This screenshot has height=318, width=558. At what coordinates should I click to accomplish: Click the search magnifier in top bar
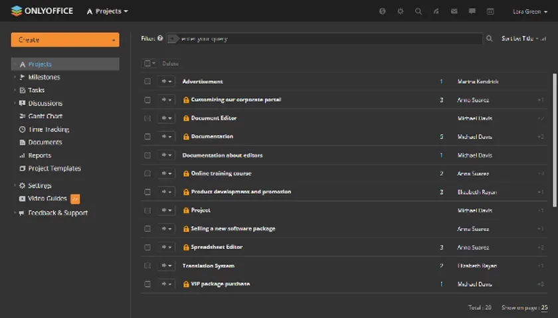point(418,11)
